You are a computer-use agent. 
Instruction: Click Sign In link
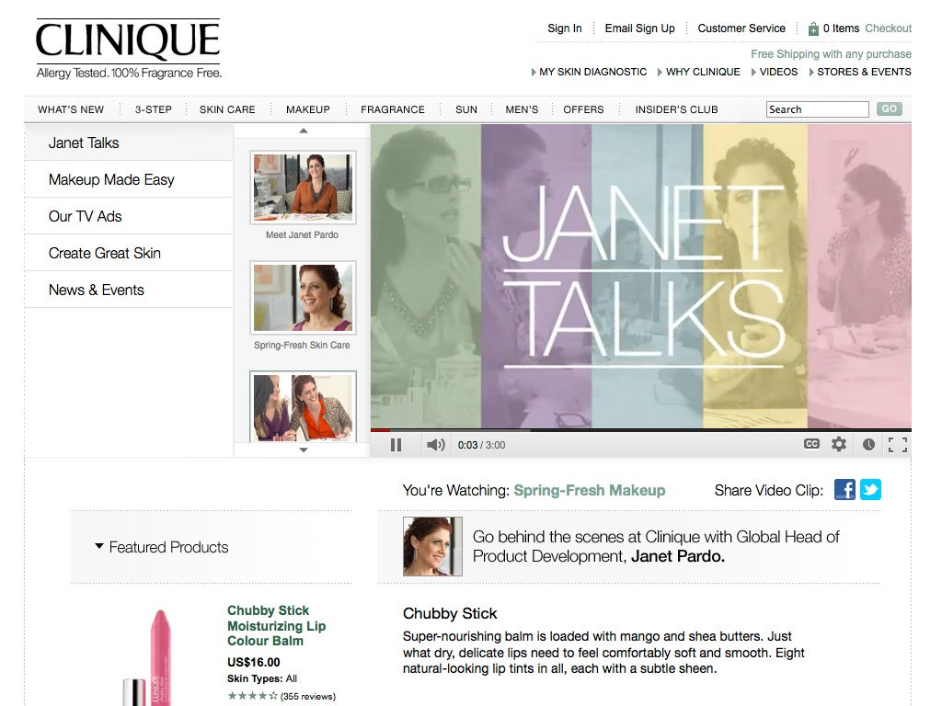(564, 28)
